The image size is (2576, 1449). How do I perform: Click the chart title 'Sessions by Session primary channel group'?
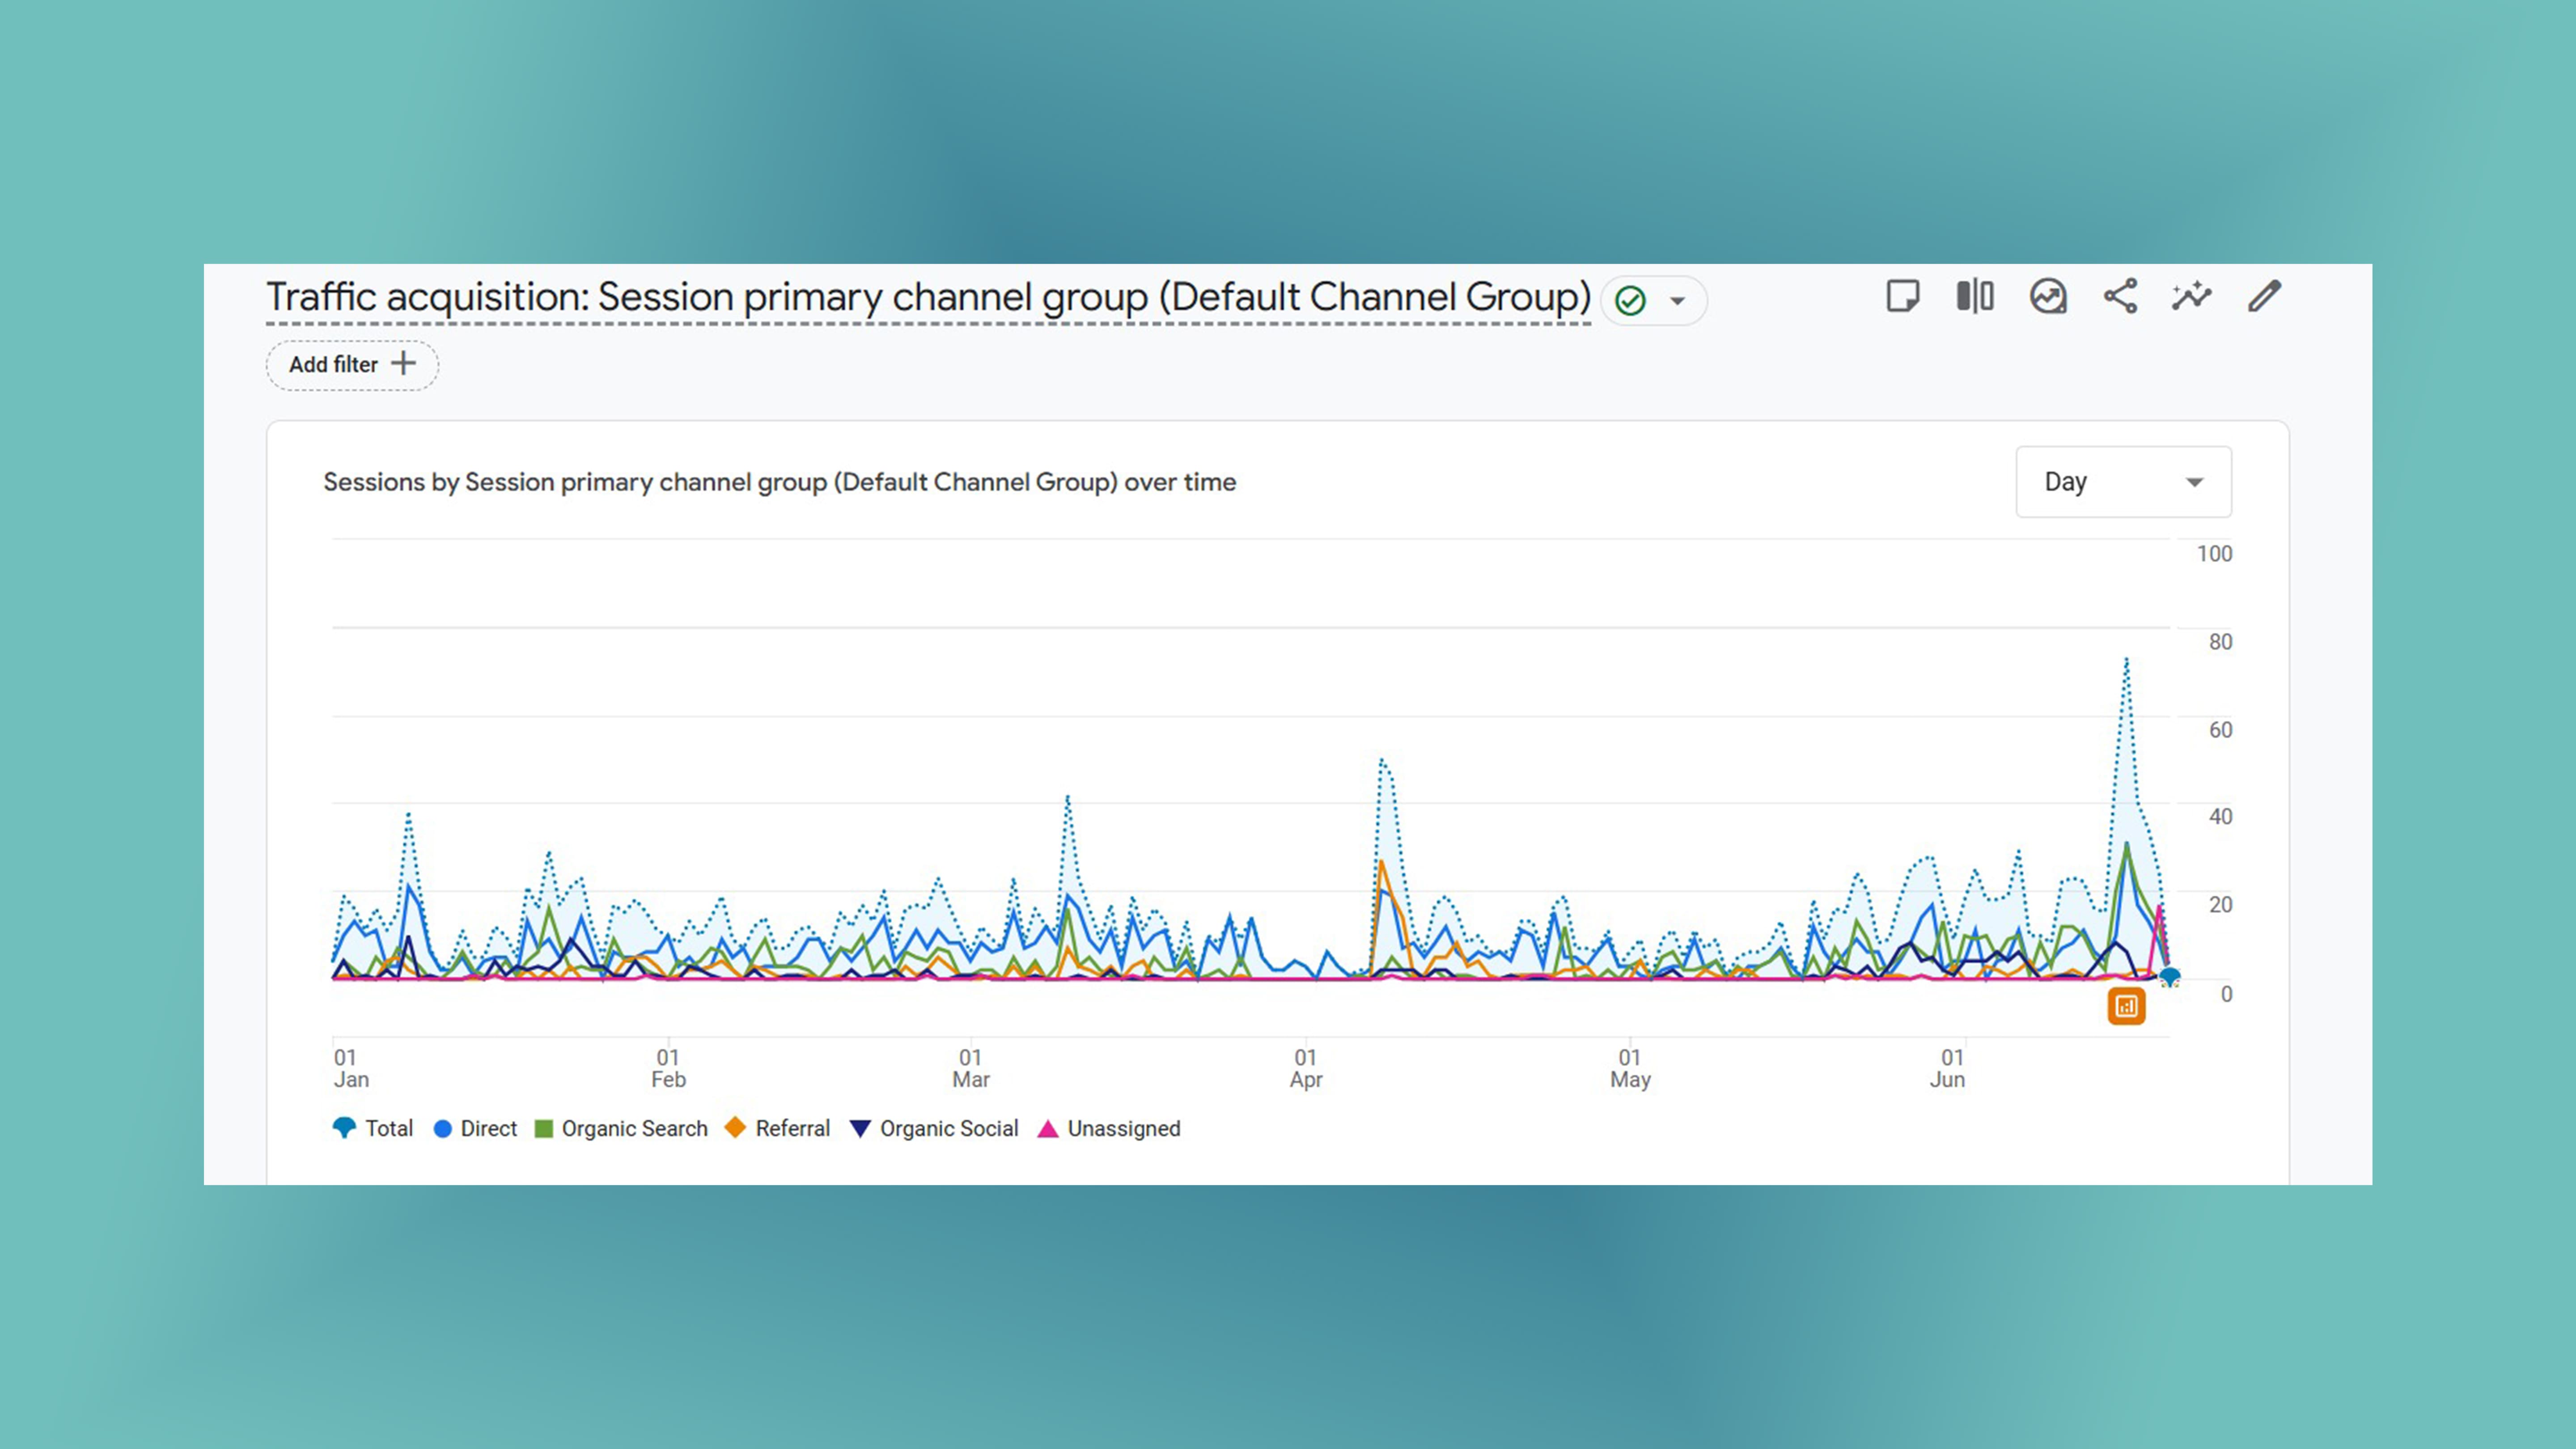pos(780,482)
